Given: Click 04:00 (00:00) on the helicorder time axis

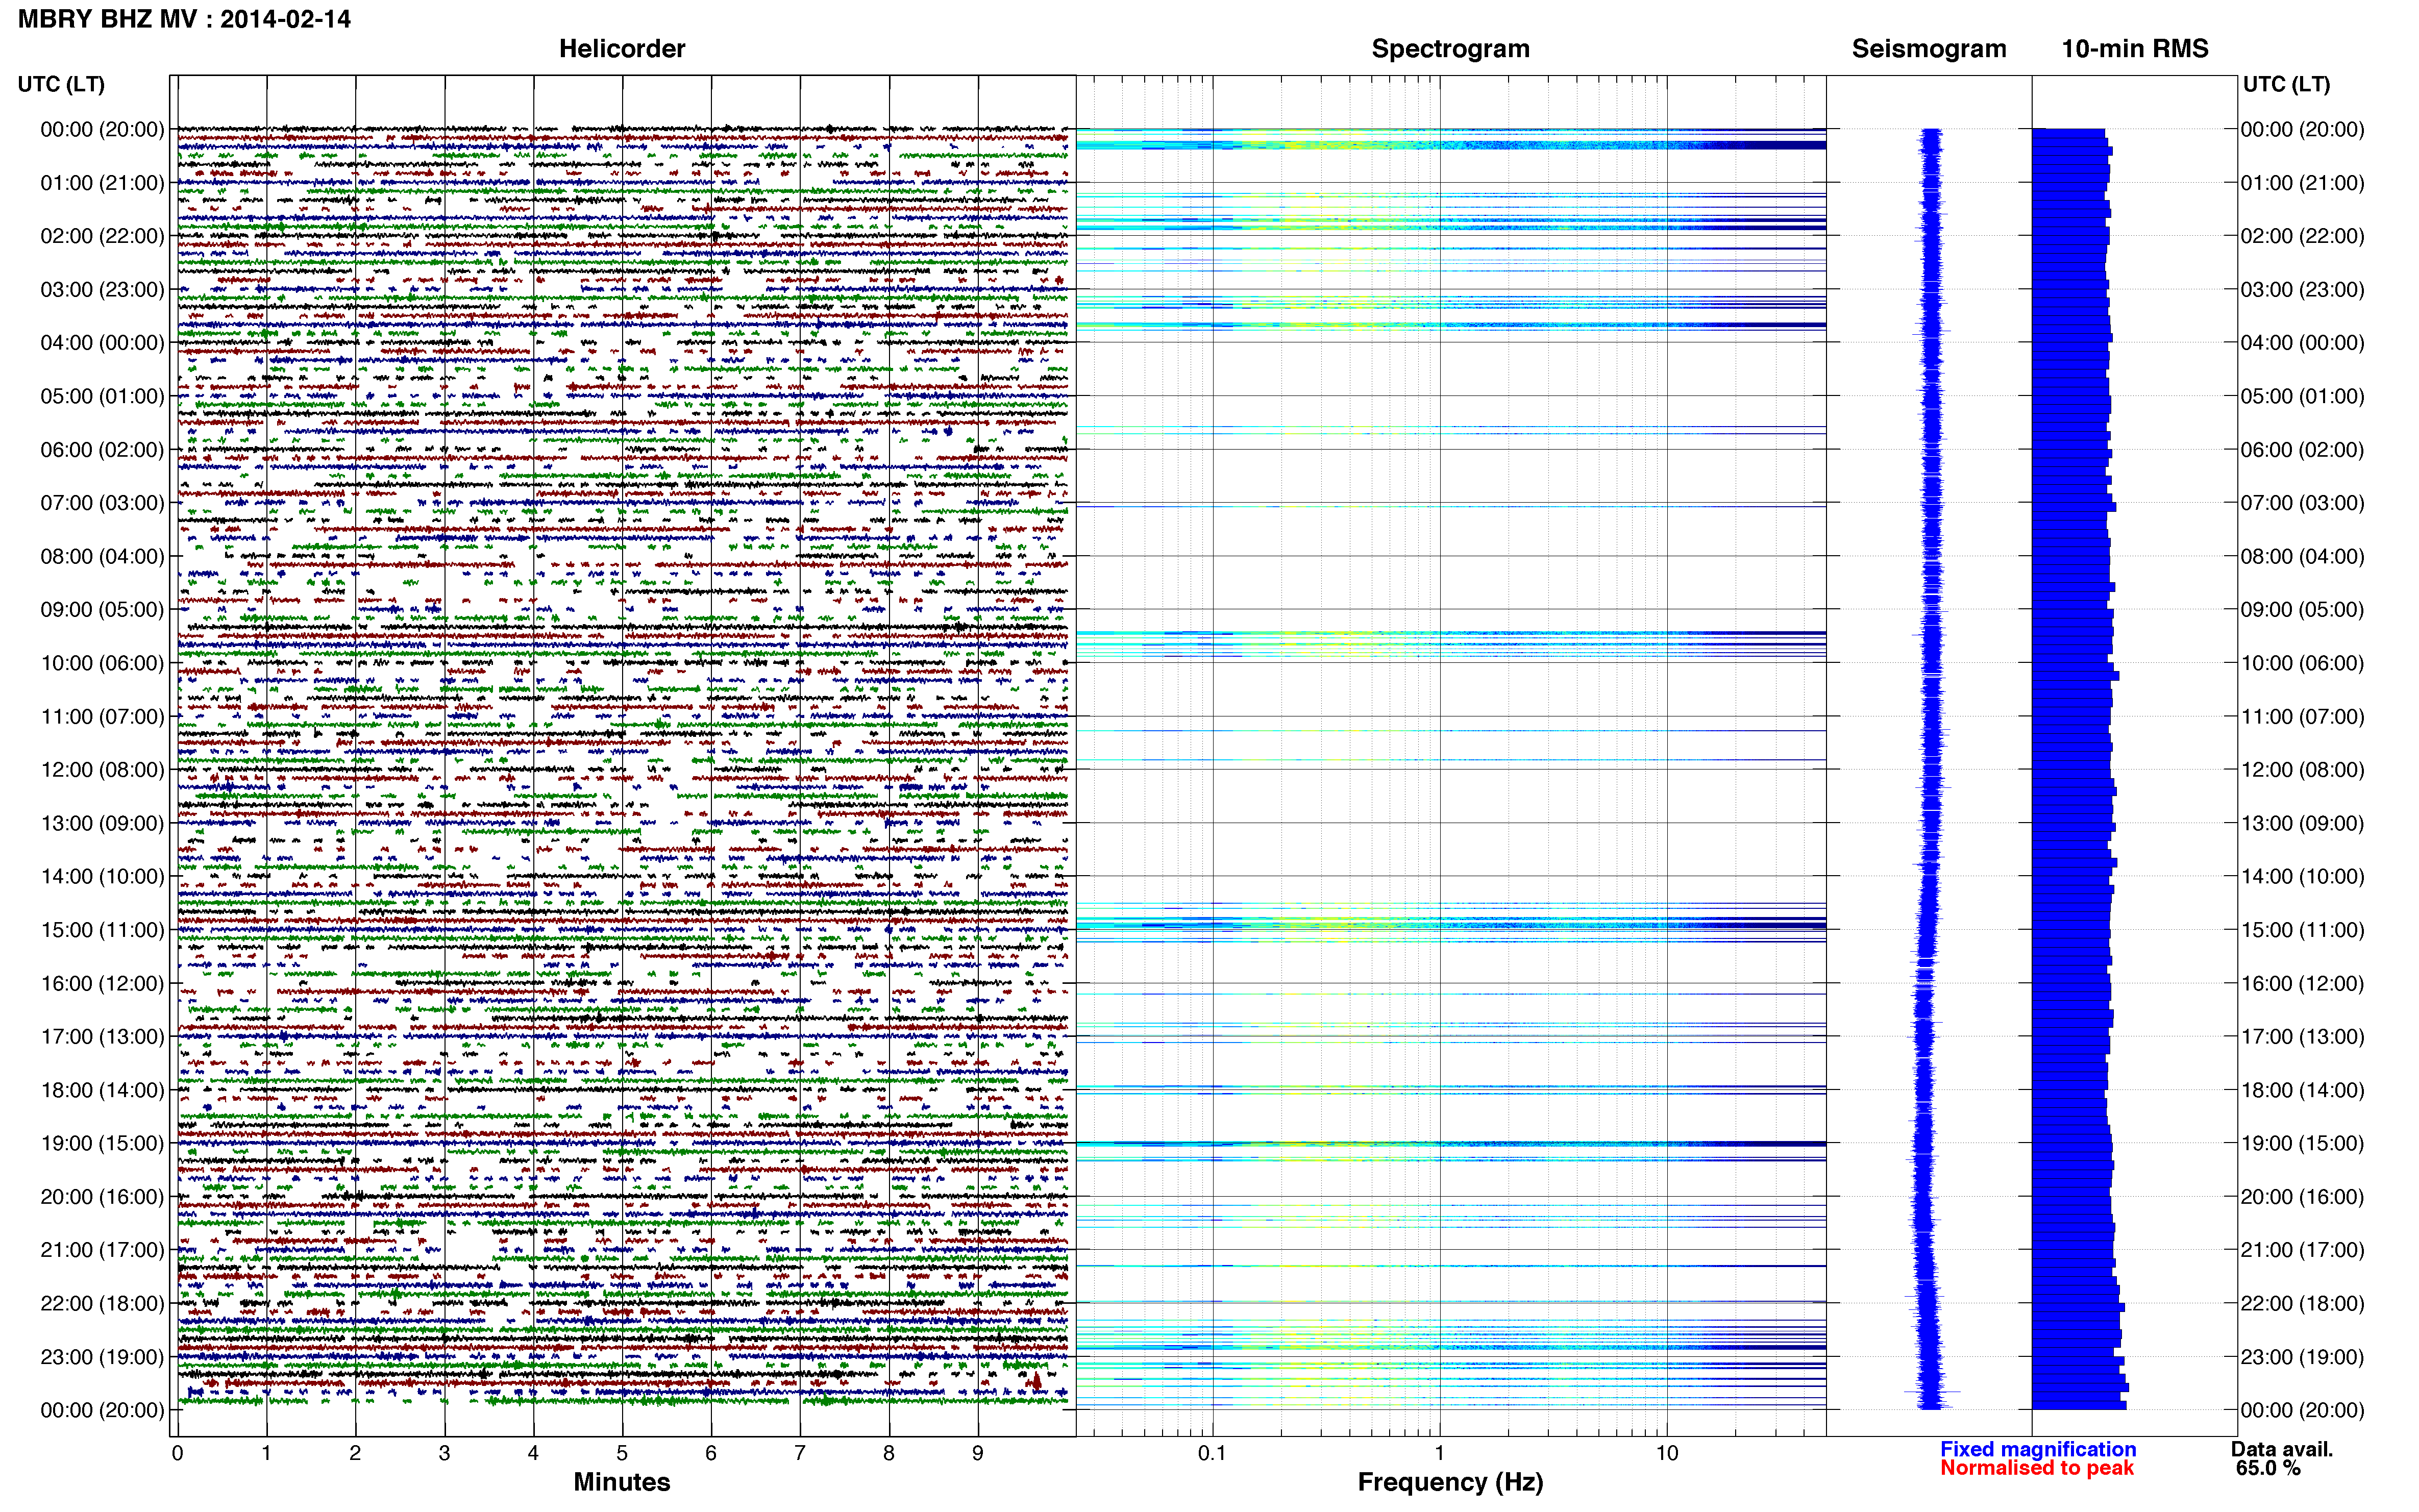Looking at the screenshot, I should tap(102, 343).
